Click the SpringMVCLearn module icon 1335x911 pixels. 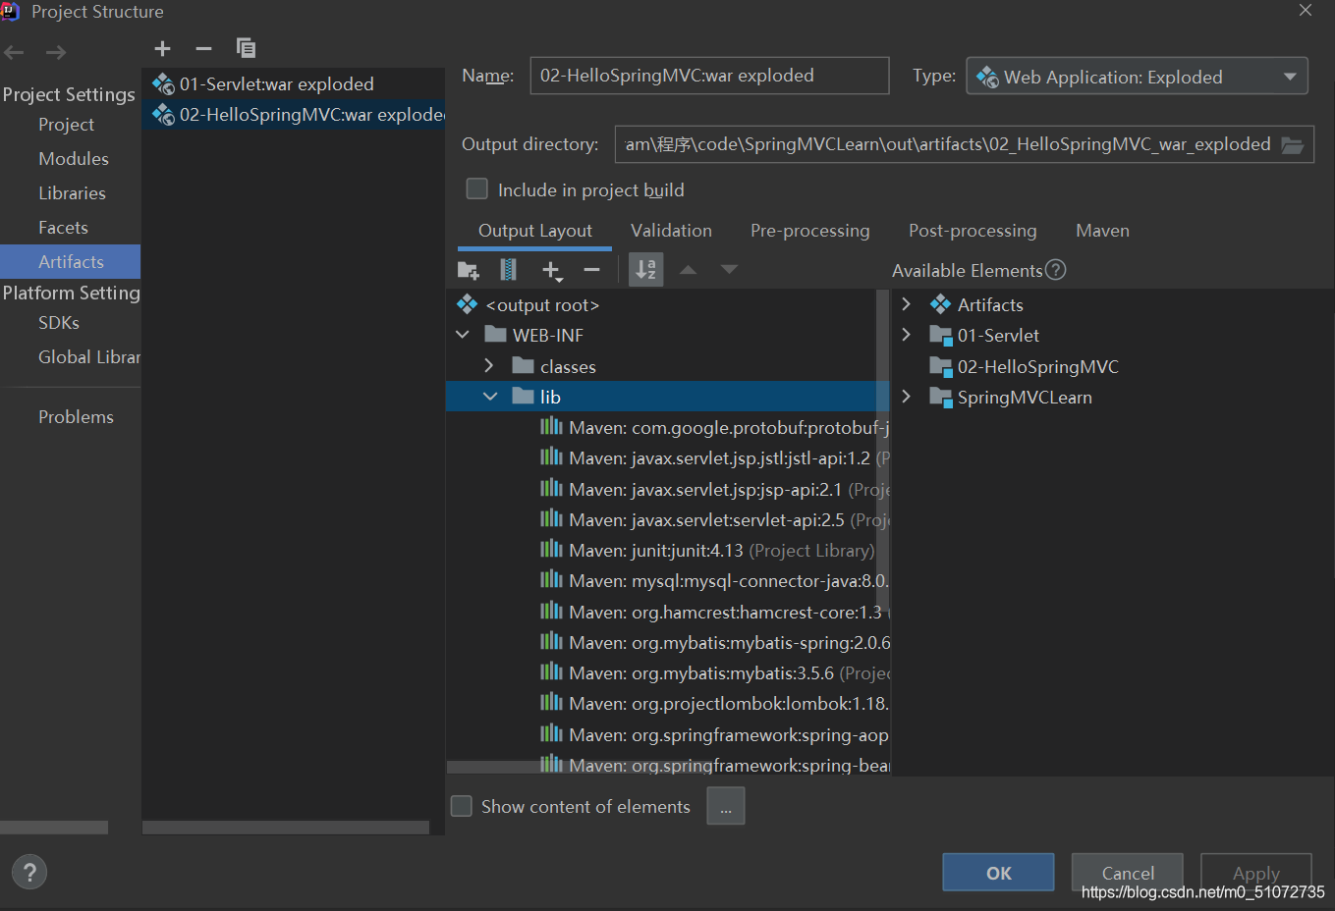[941, 398]
